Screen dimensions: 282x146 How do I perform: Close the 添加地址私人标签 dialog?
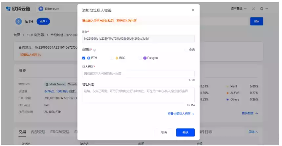[x=193, y=10]
